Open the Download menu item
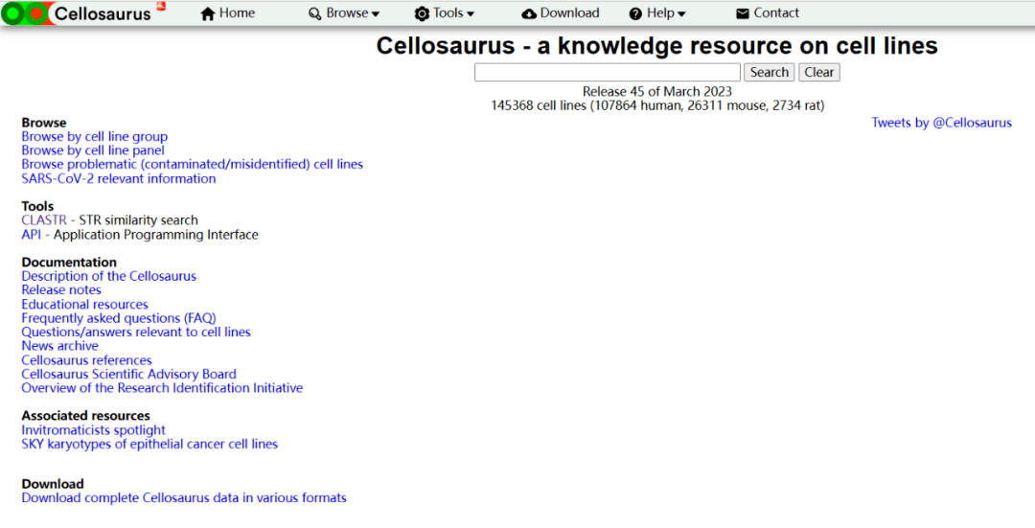 (x=569, y=13)
